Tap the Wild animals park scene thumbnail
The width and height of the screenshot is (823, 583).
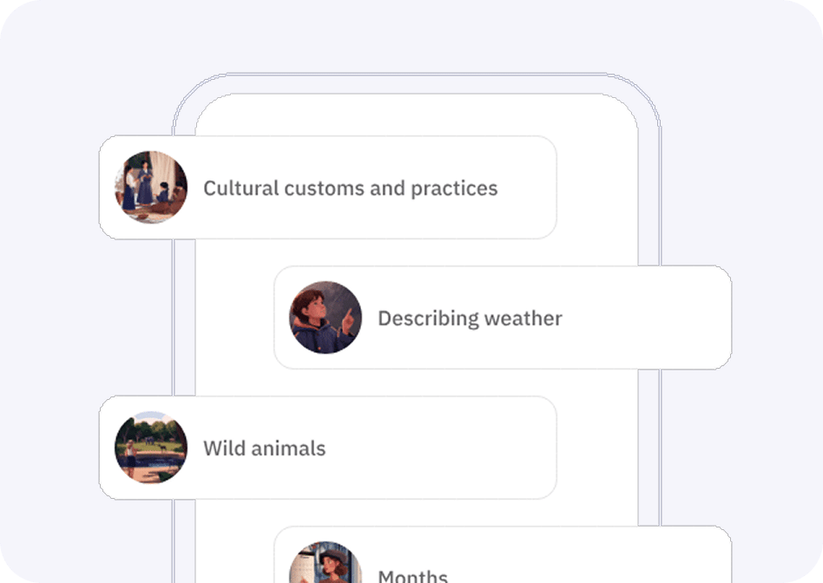(151, 448)
